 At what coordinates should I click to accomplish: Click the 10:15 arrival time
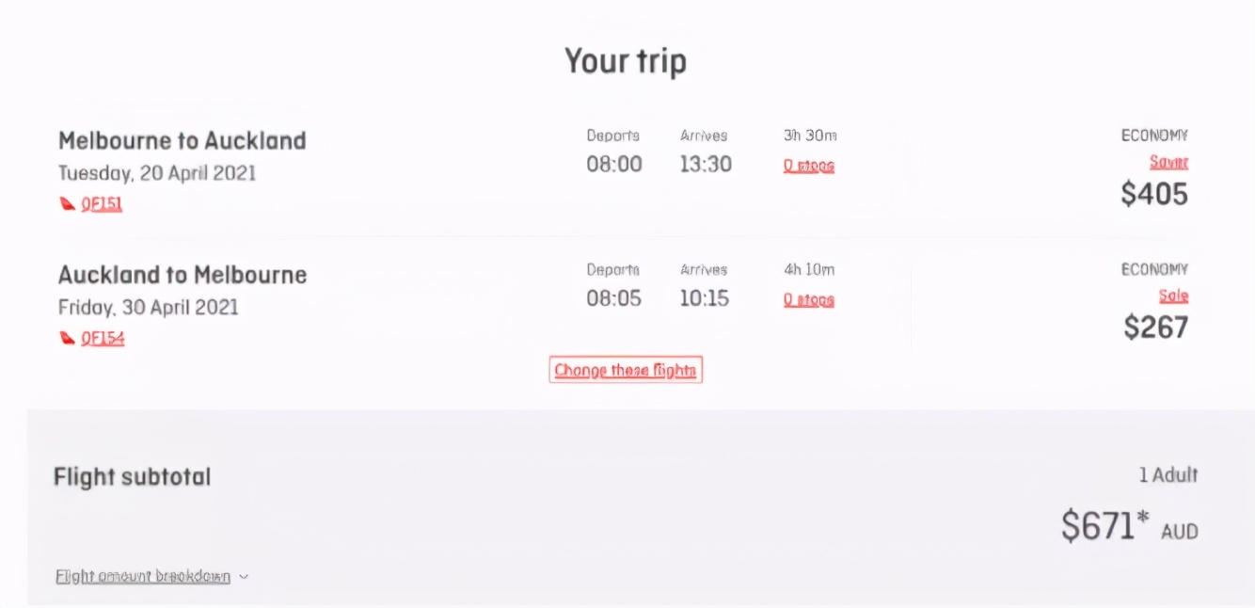(x=705, y=298)
